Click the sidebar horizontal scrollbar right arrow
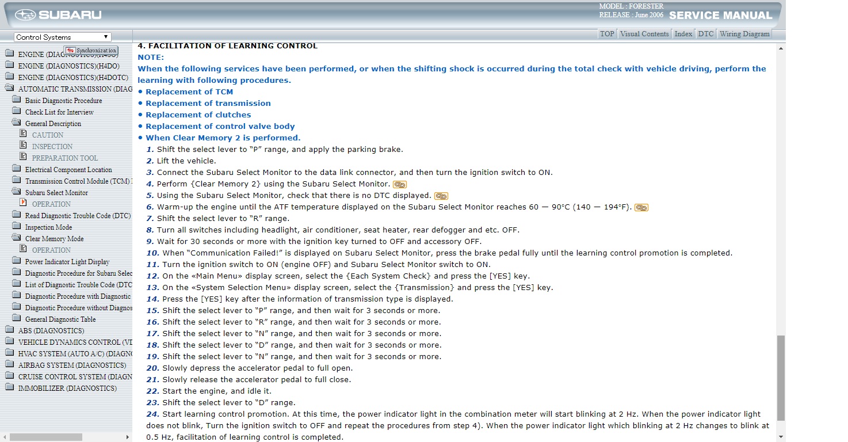The image size is (848, 442). (x=128, y=437)
